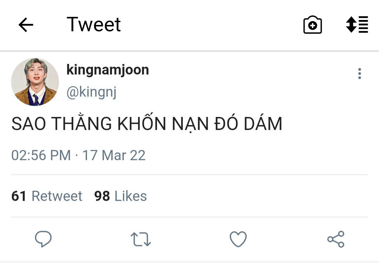Select the Tweet header title

(94, 25)
